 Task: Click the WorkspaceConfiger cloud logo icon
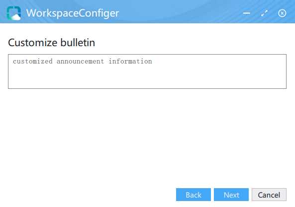tap(14, 13)
